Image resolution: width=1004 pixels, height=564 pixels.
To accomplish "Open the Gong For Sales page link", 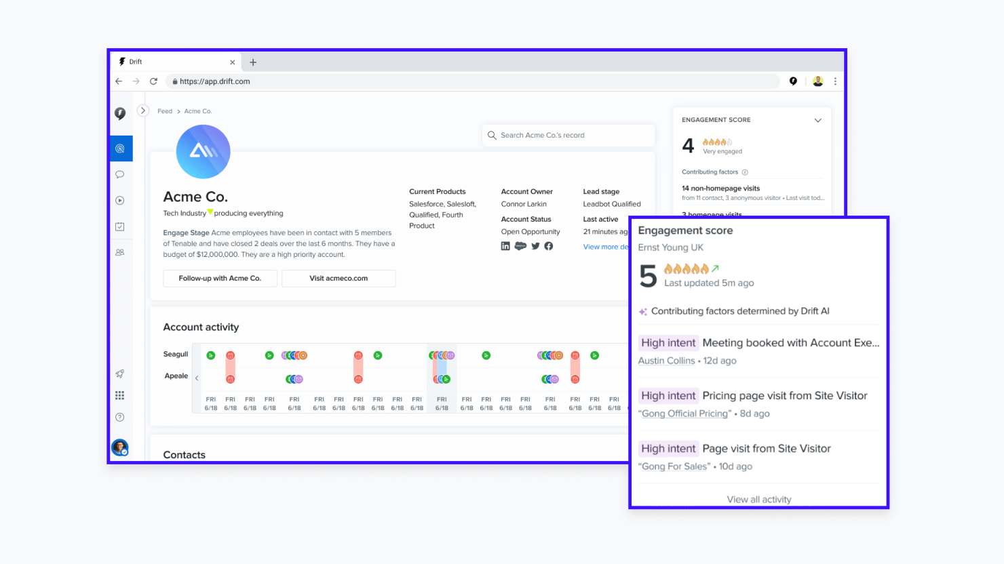I will pyautogui.click(x=674, y=466).
